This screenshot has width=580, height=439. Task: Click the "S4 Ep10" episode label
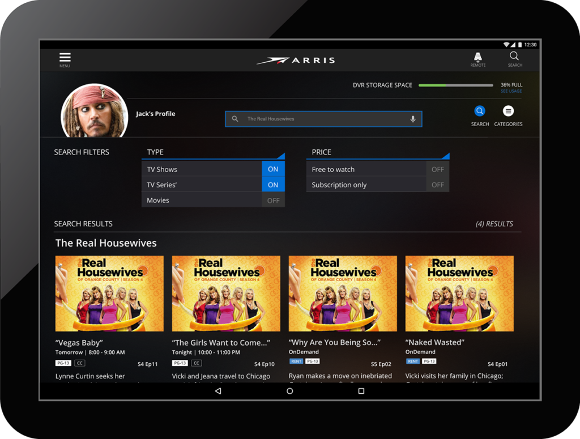tap(265, 364)
